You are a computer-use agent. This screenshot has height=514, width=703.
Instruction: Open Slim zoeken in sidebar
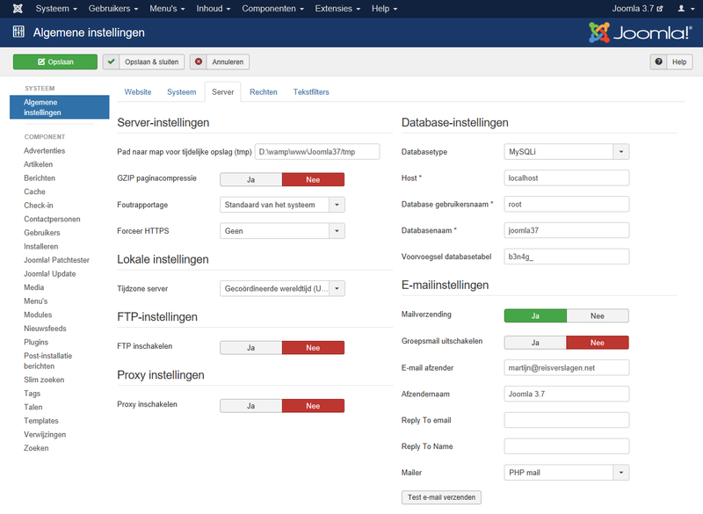[x=44, y=380]
